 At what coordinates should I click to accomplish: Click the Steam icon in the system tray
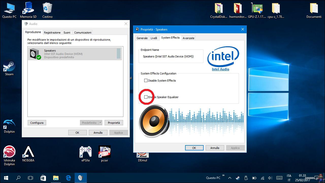pos(238,178)
